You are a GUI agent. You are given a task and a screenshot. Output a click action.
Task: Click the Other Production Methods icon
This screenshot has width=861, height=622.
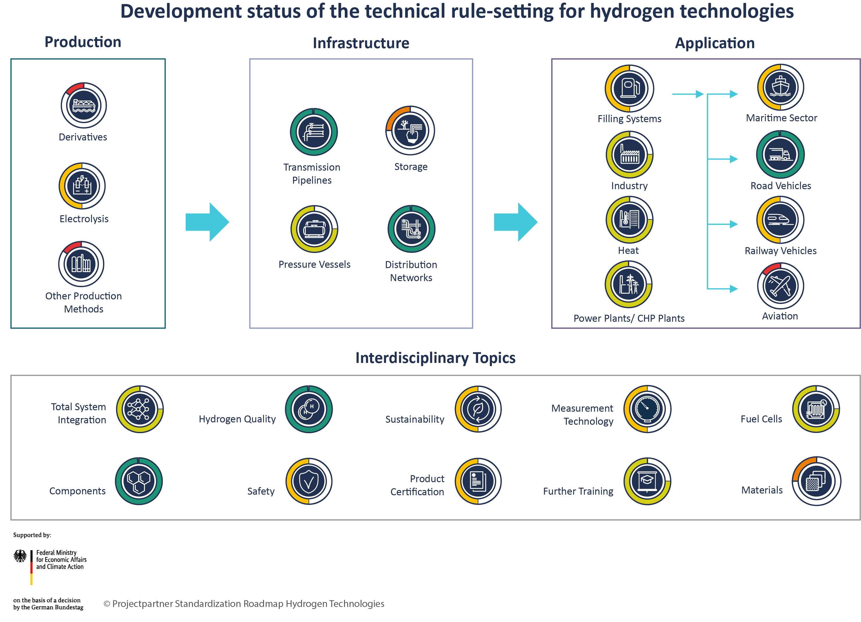click(x=81, y=264)
